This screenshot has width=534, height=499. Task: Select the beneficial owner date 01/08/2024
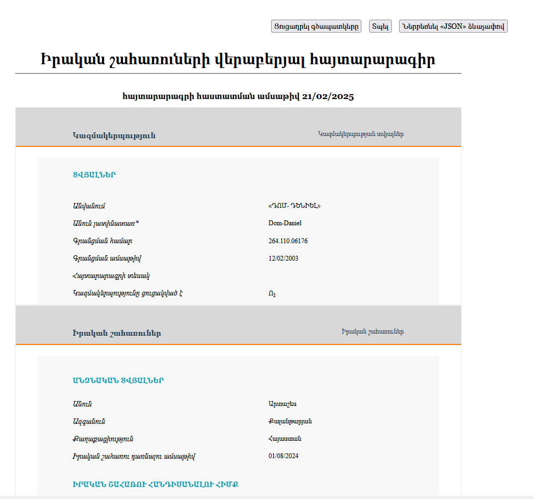pos(283,456)
